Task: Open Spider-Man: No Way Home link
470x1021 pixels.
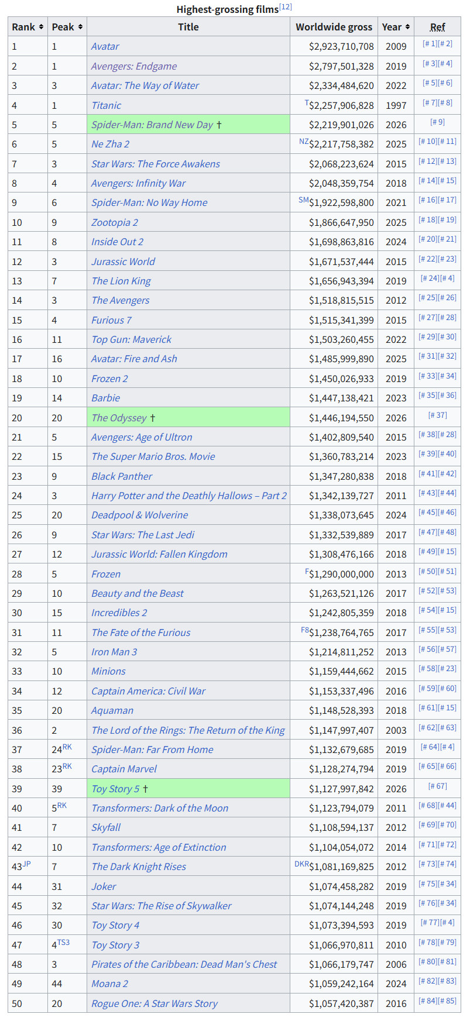Action: click(x=149, y=202)
